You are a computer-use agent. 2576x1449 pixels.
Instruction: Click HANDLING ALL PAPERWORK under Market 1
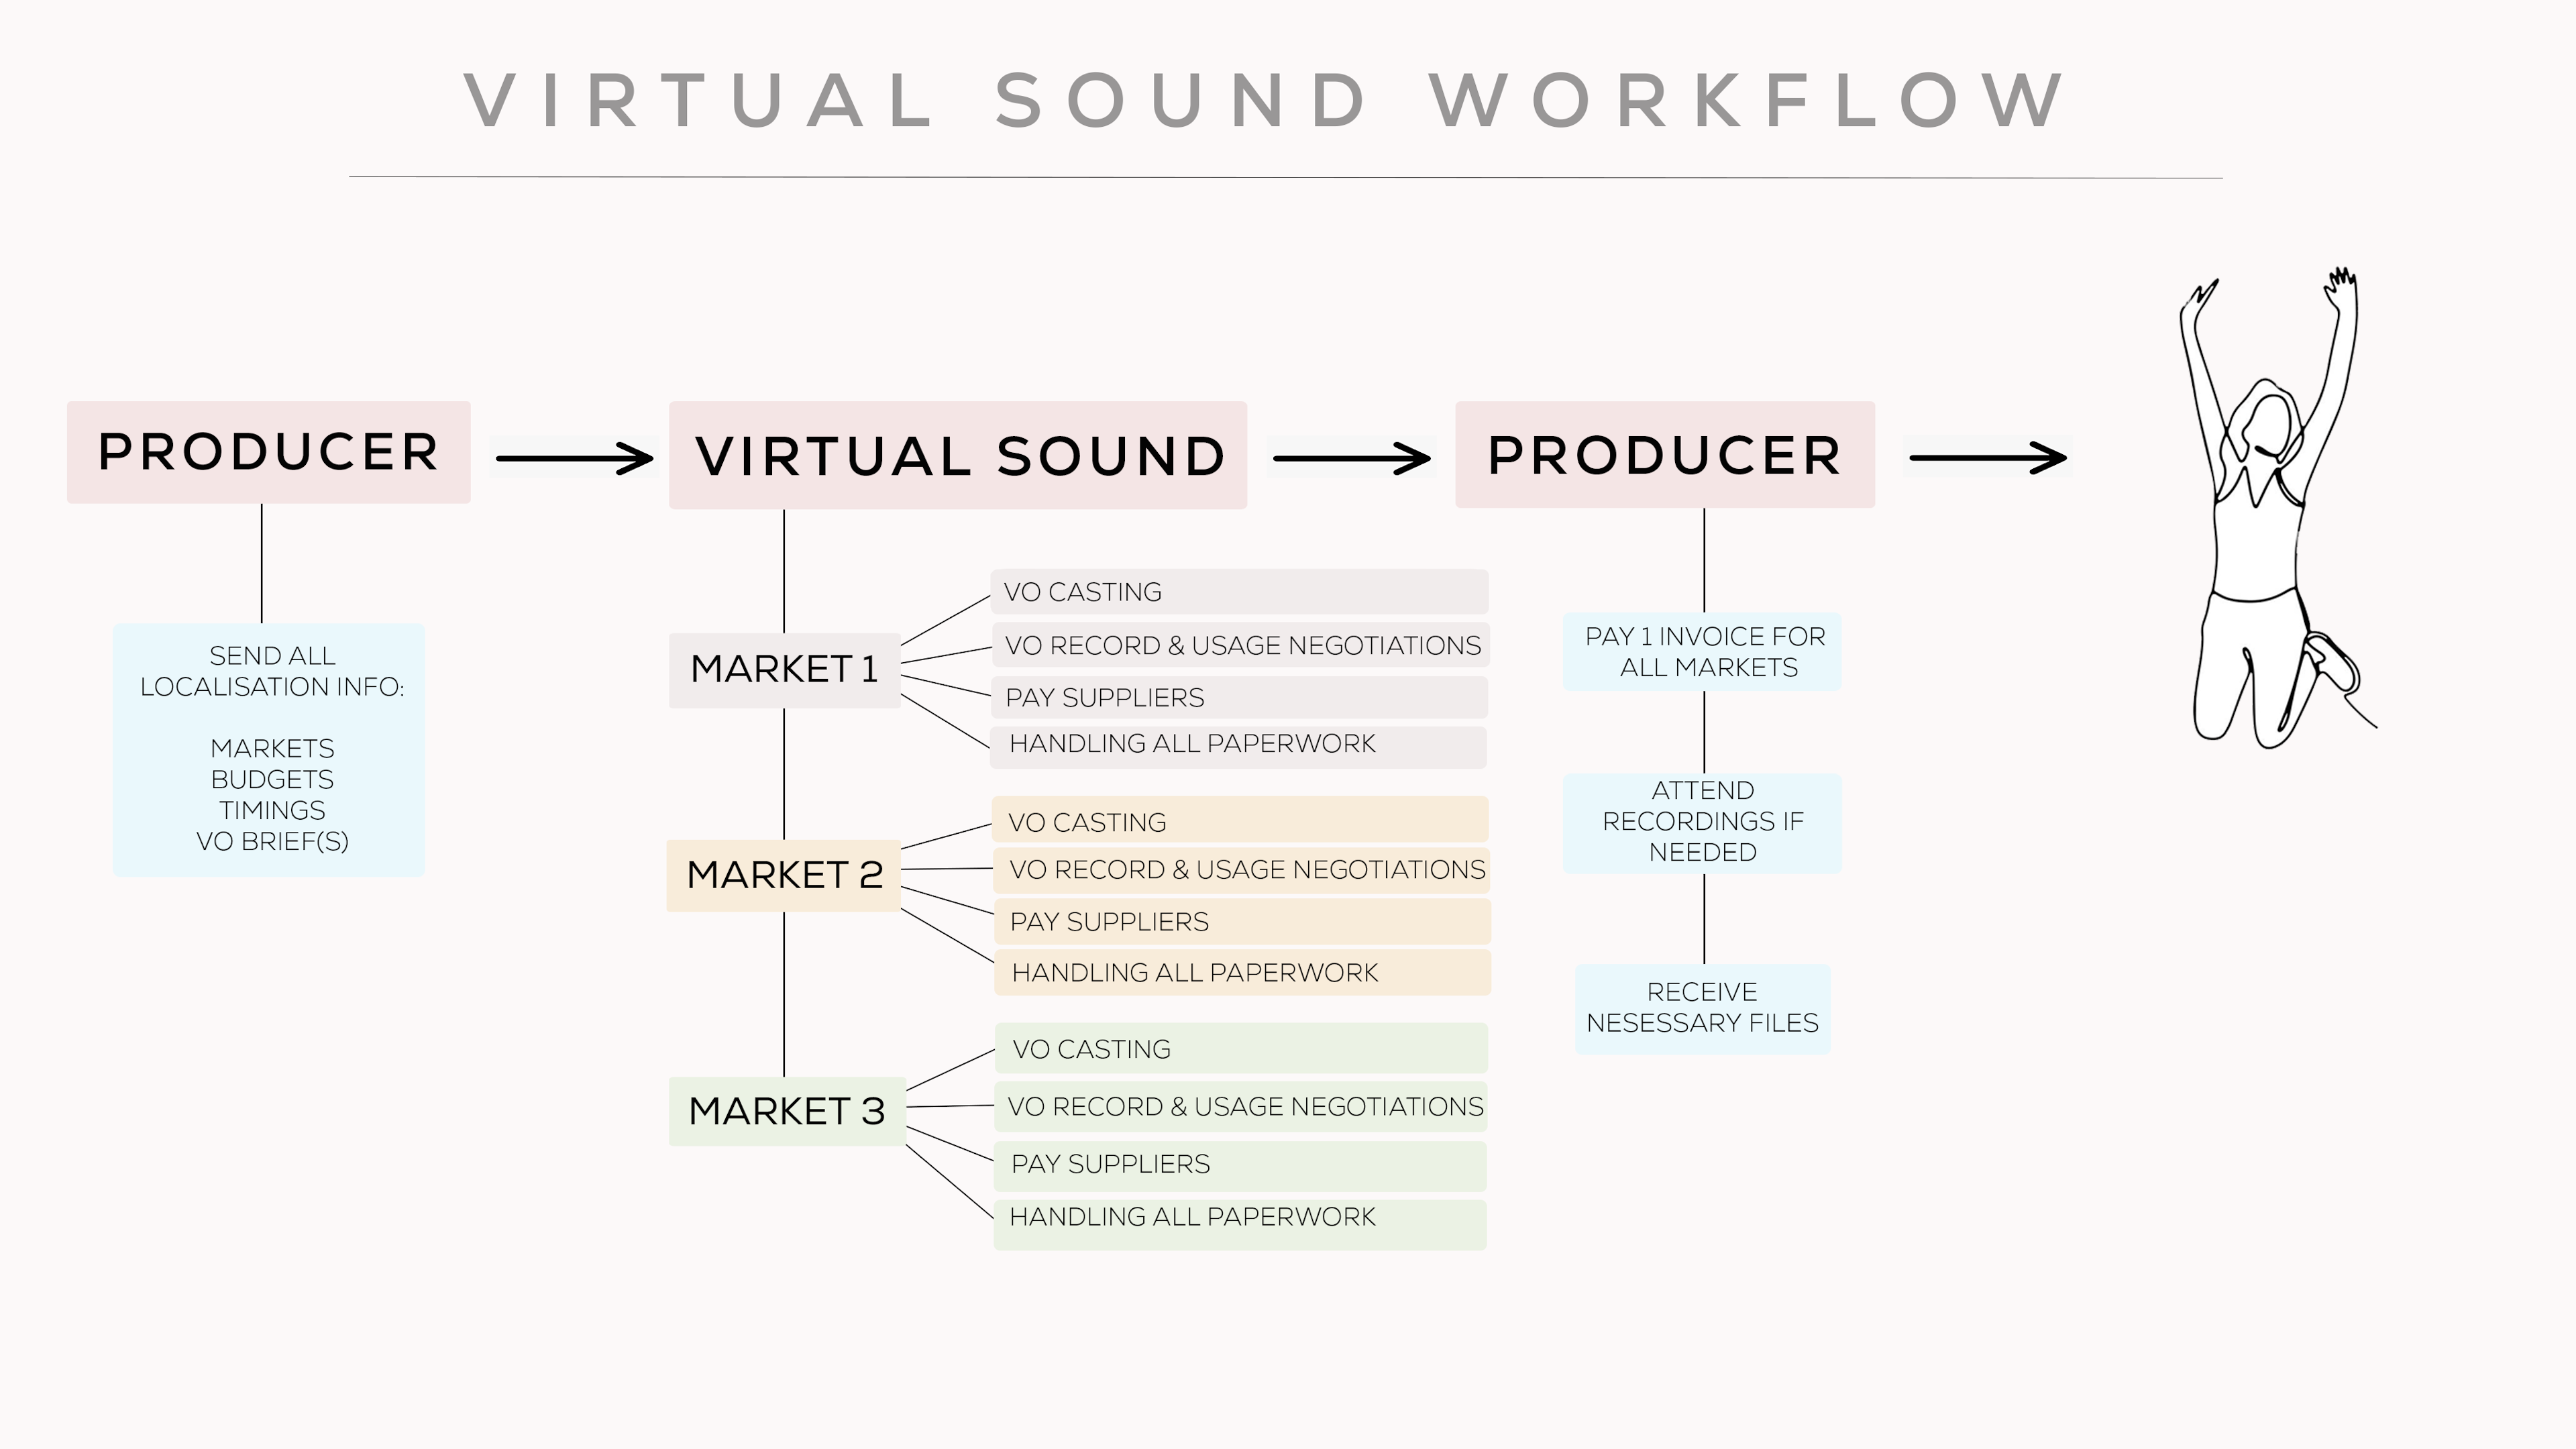(x=1238, y=746)
